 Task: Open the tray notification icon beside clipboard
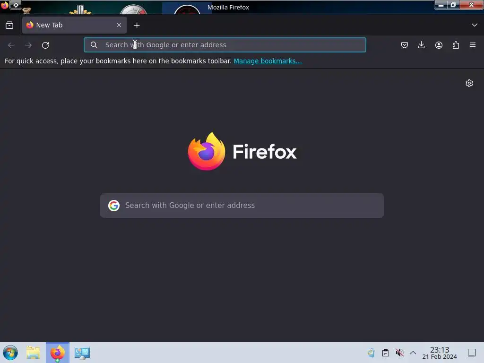[x=371, y=353]
